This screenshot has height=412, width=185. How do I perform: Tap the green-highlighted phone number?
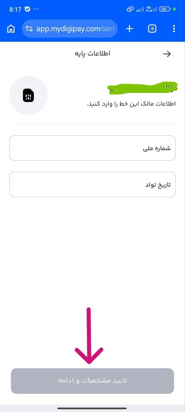tap(143, 88)
